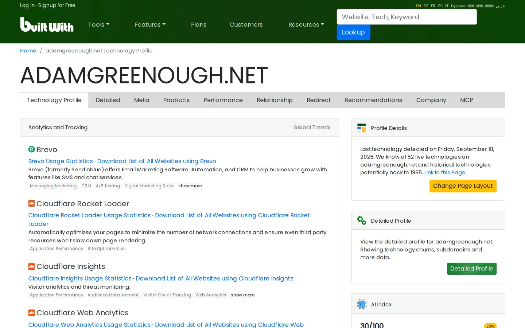Screen dimensions: 525x328
Task: Open the Customers menu item
Action: pyautogui.click(x=246, y=24)
